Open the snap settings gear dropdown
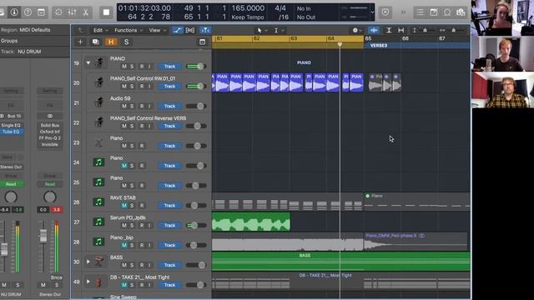Screen dimensions: 534x300 (x=357, y=30)
